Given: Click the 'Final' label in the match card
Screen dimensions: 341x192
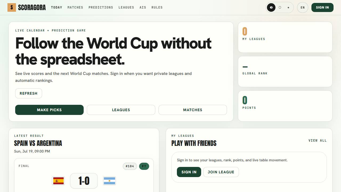Looking at the screenshot, I should [24, 166].
